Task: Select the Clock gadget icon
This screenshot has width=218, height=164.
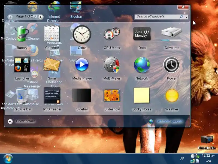Action: (82, 34)
